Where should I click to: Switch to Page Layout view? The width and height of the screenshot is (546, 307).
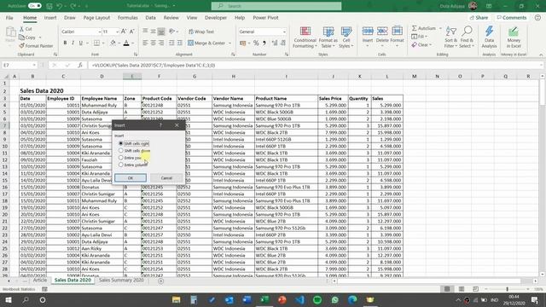[x=461, y=289]
